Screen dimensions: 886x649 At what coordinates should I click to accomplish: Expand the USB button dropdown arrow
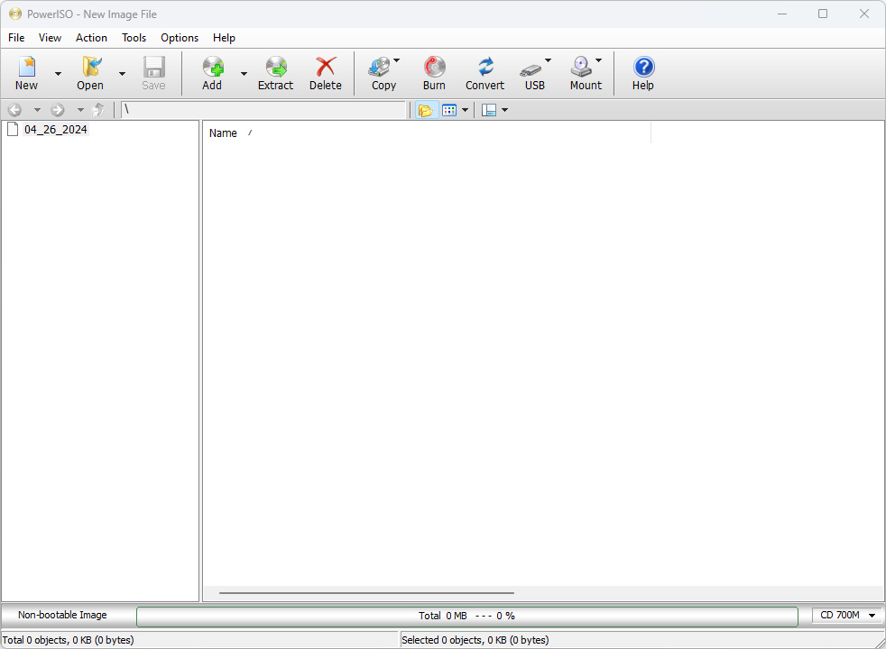coord(548,60)
